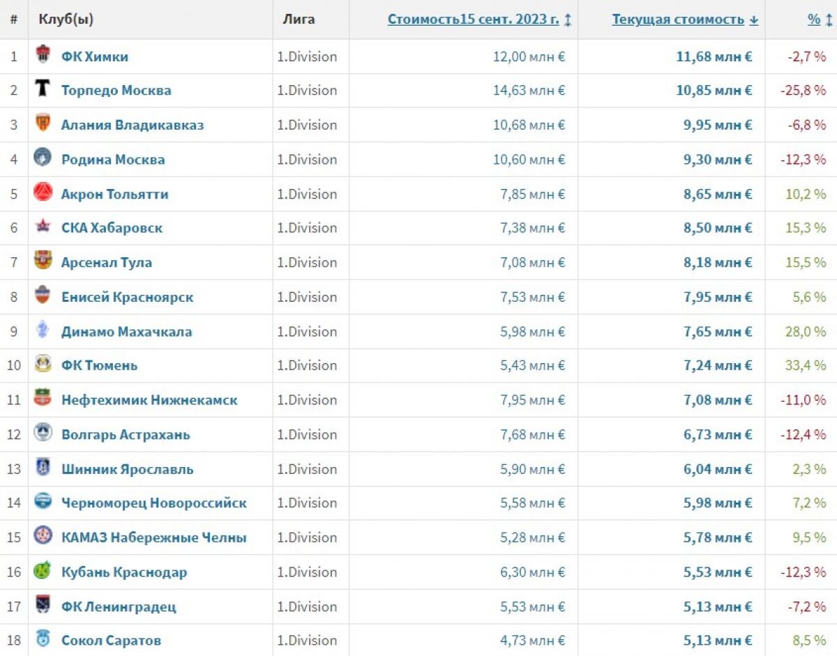
Task: Open Алания Владикавказ club link
Action: coord(133,125)
